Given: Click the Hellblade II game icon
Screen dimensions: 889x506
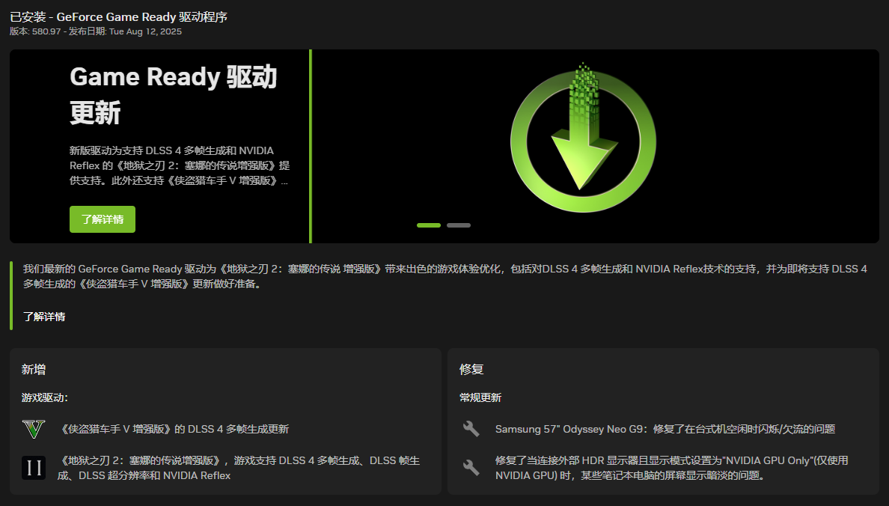Looking at the screenshot, I should tap(34, 468).
